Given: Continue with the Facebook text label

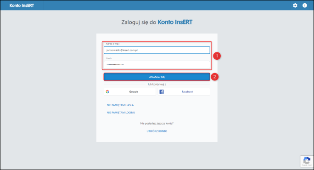Looking at the screenshot, I should (x=187, y=91).
